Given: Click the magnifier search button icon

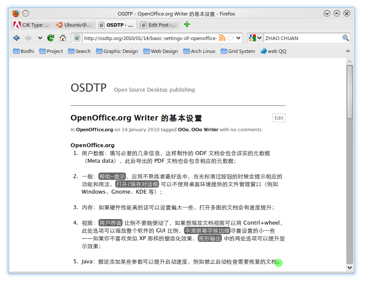Looking at the screenshot, I should tap(346, 38).
